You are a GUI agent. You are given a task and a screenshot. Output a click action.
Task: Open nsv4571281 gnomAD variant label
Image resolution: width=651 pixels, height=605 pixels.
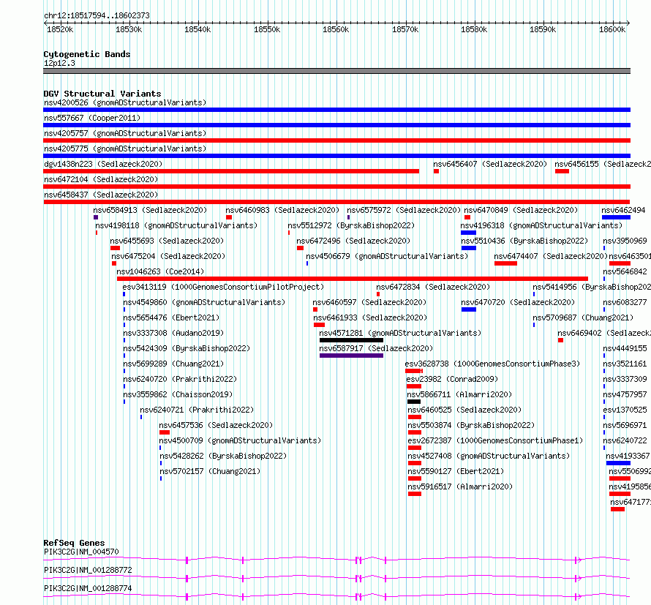[400, 333]
